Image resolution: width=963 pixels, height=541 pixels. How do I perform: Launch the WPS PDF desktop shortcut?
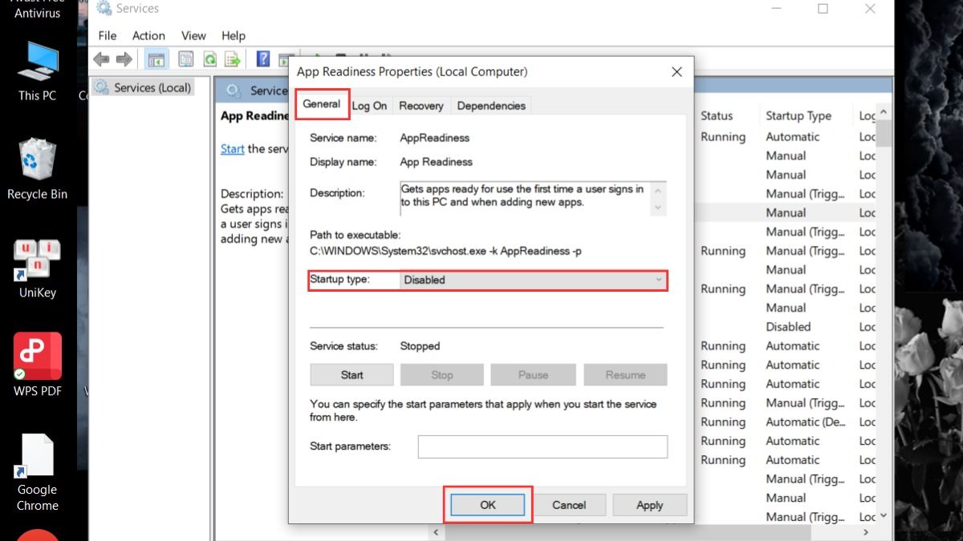(x=38, y=365)
